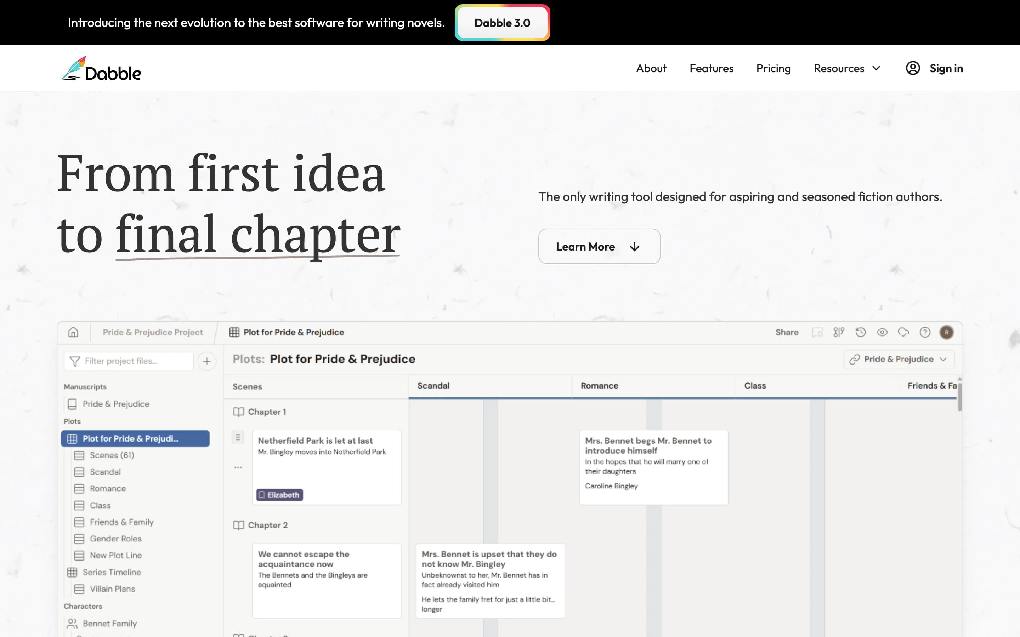Click the three-dot menu beside the Netherfield card
Screen dimensions: 1020x637
(238, 467)
